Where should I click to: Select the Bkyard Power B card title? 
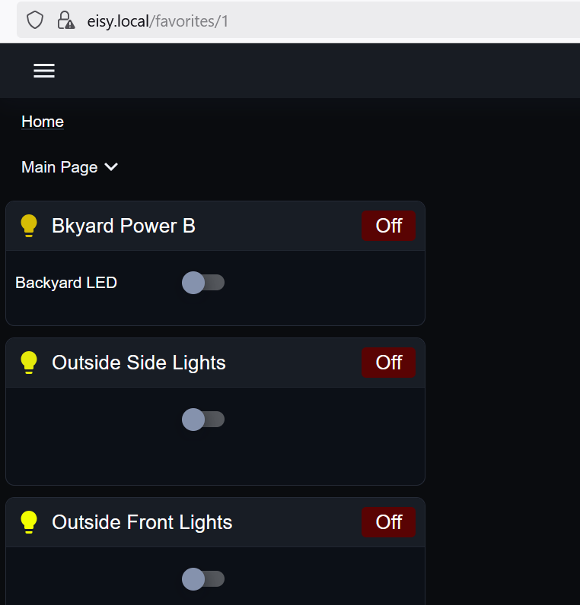123,226
